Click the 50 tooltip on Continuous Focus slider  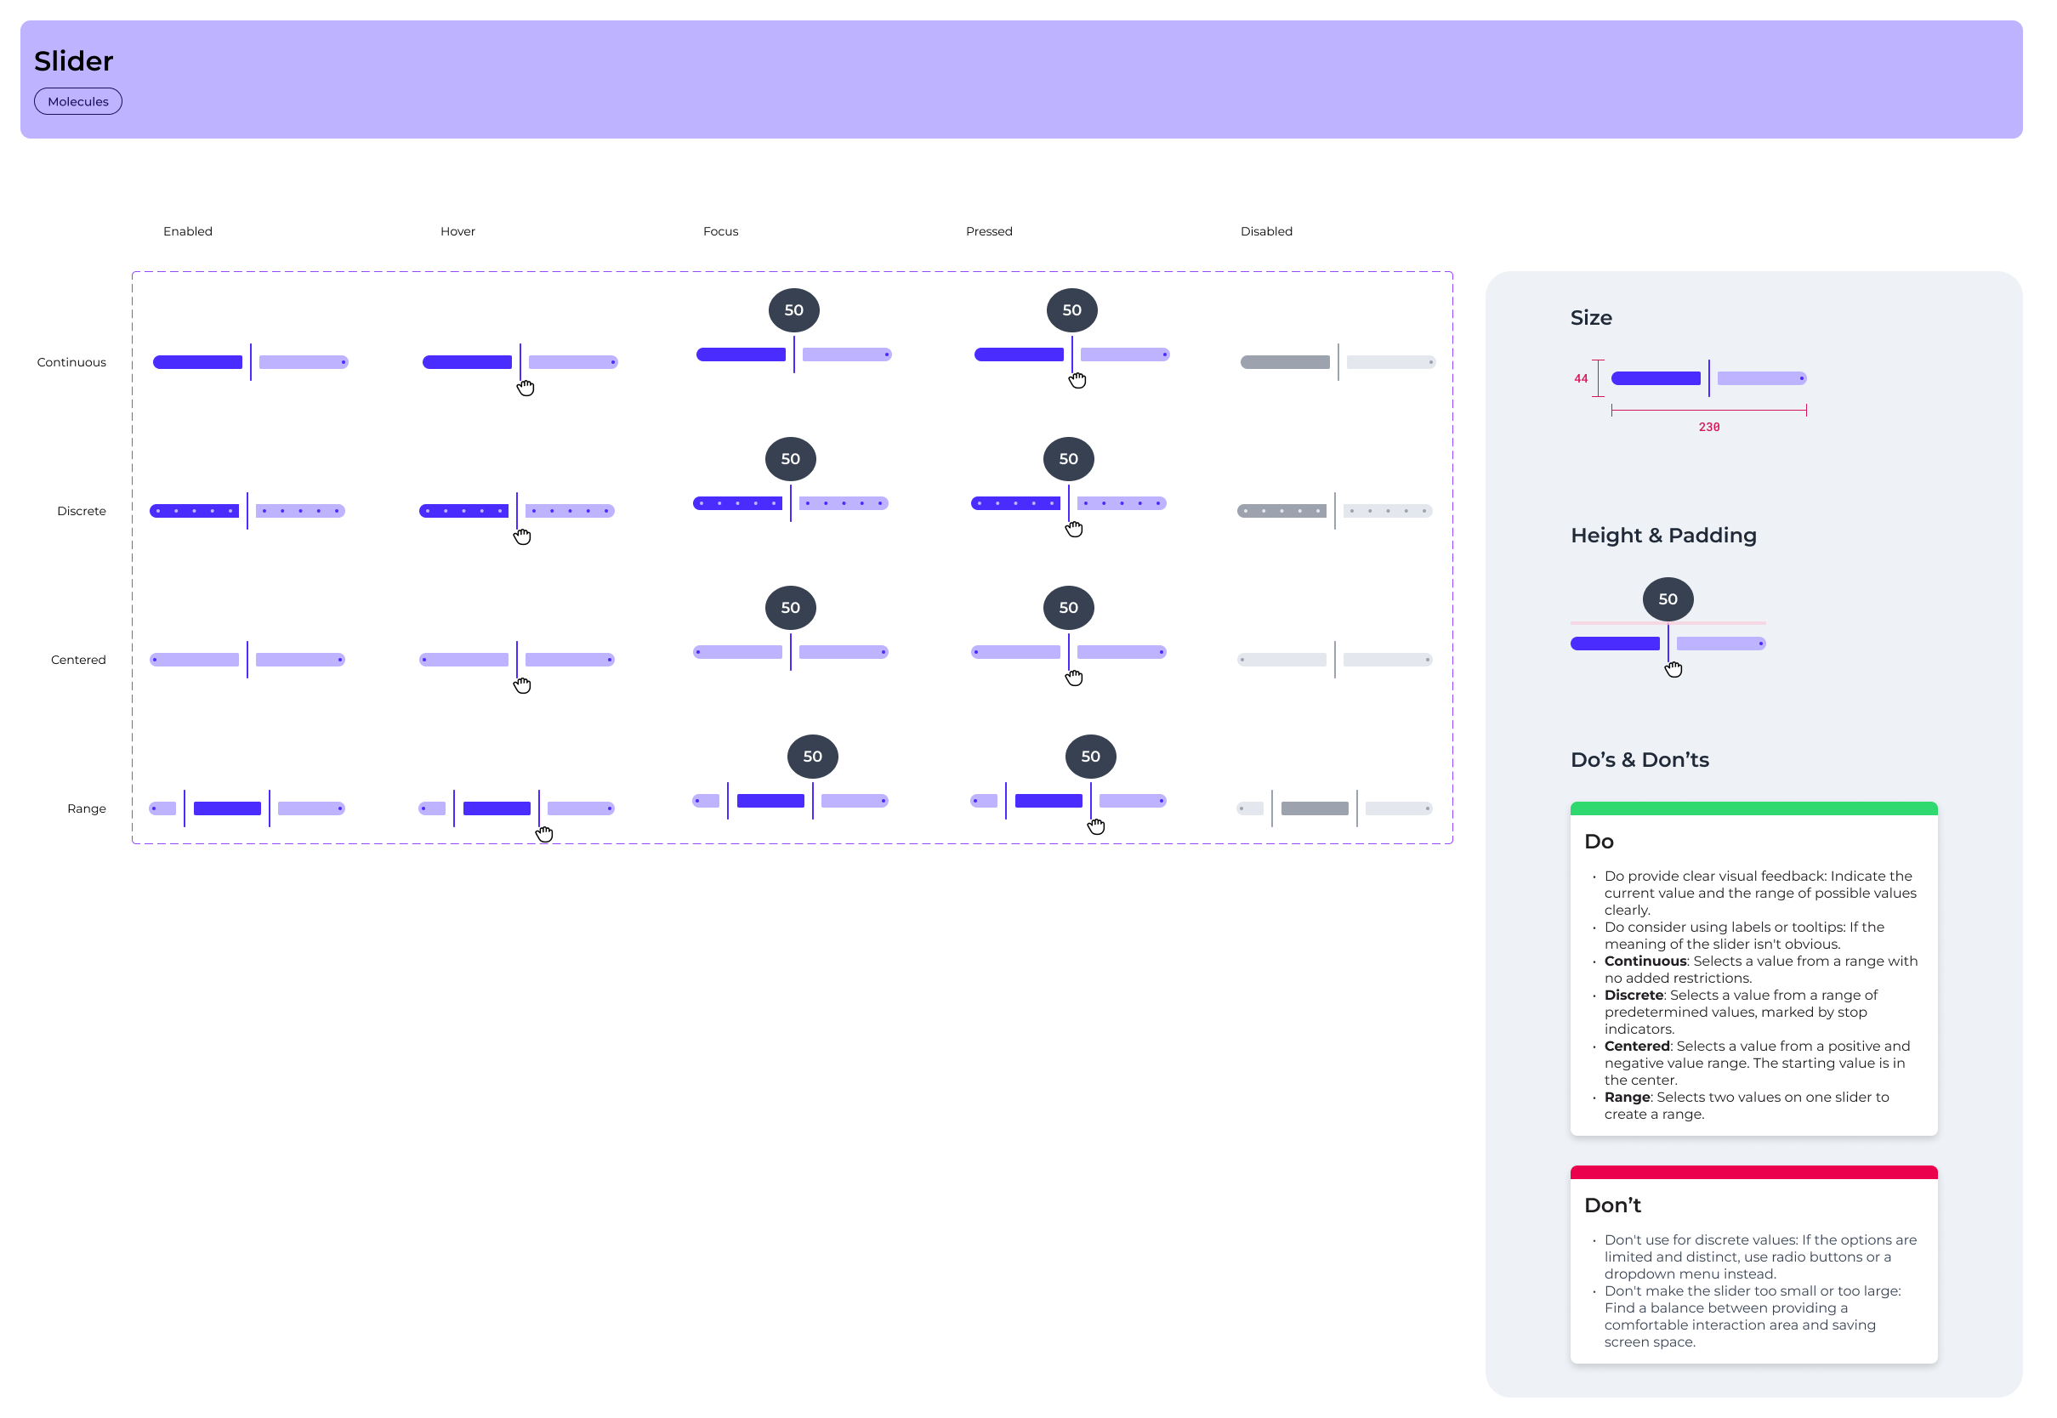pyautogui.click(x=793, y=310)
